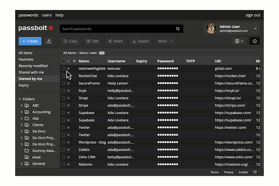
Task: Expand the Ada folder arrow
Action: point(22,118)
